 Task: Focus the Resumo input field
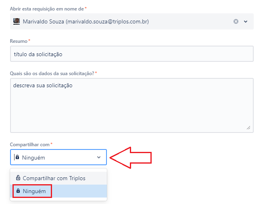click(132, 54)
